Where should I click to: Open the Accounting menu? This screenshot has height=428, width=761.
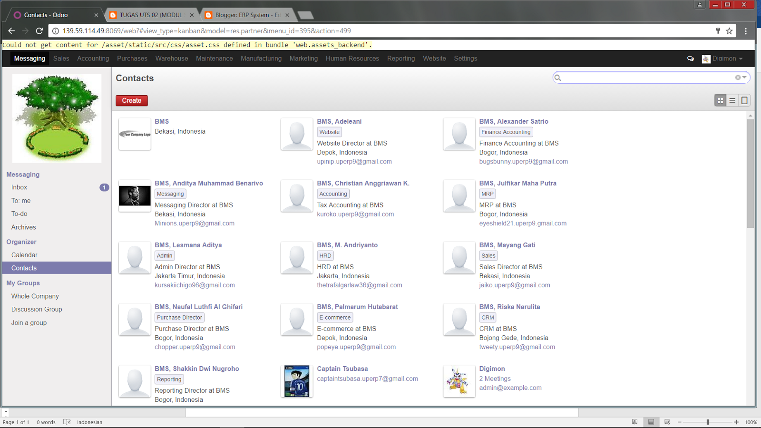[x=93, y=58]
